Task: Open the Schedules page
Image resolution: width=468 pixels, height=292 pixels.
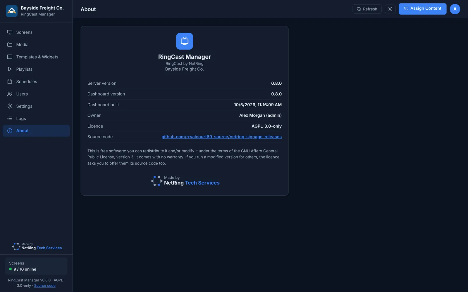Action: (36, 81)
